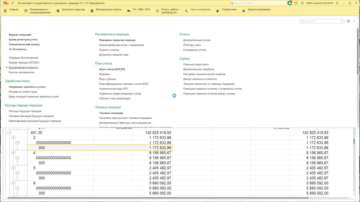This screenshot has height=202, width=360.
Task: Open the Учет и отчетность section
Action: (200, 10)
